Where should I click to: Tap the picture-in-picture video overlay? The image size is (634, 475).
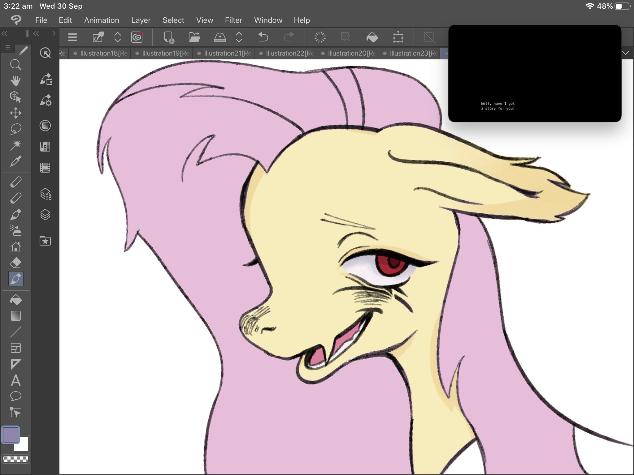click(535, 74)
